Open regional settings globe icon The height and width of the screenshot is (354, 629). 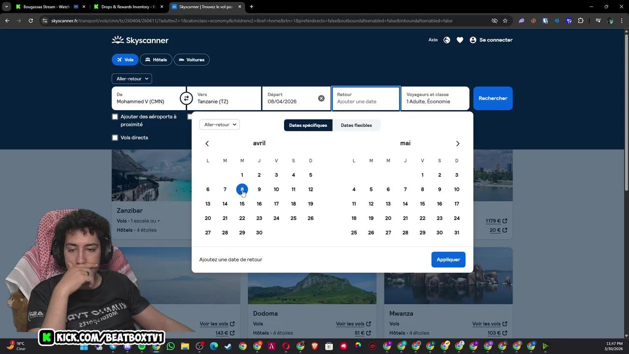[447, 40]
